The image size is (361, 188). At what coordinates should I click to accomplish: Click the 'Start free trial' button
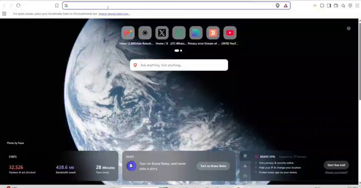point(336,165)
